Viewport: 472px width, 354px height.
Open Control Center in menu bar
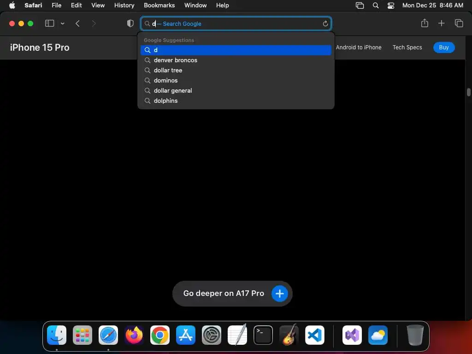[391, 6]
